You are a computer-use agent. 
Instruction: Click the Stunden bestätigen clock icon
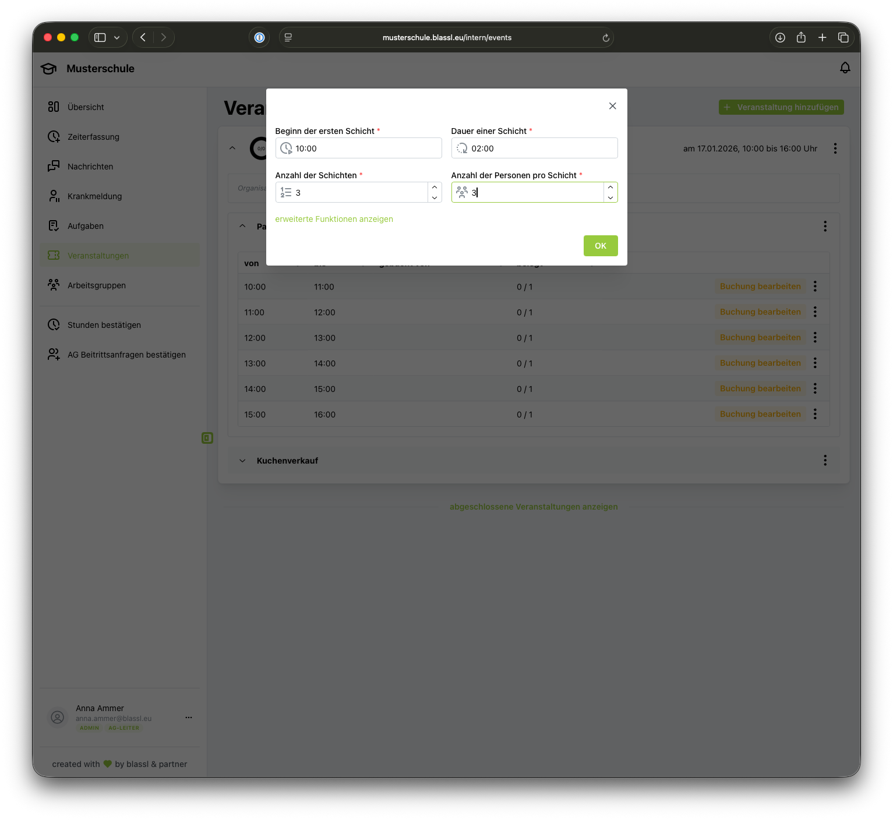click(54, 325)
